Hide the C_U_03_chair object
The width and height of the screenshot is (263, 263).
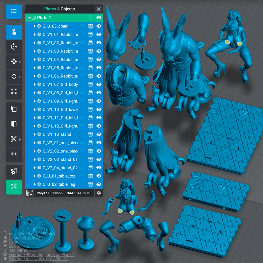coord(99,26)
